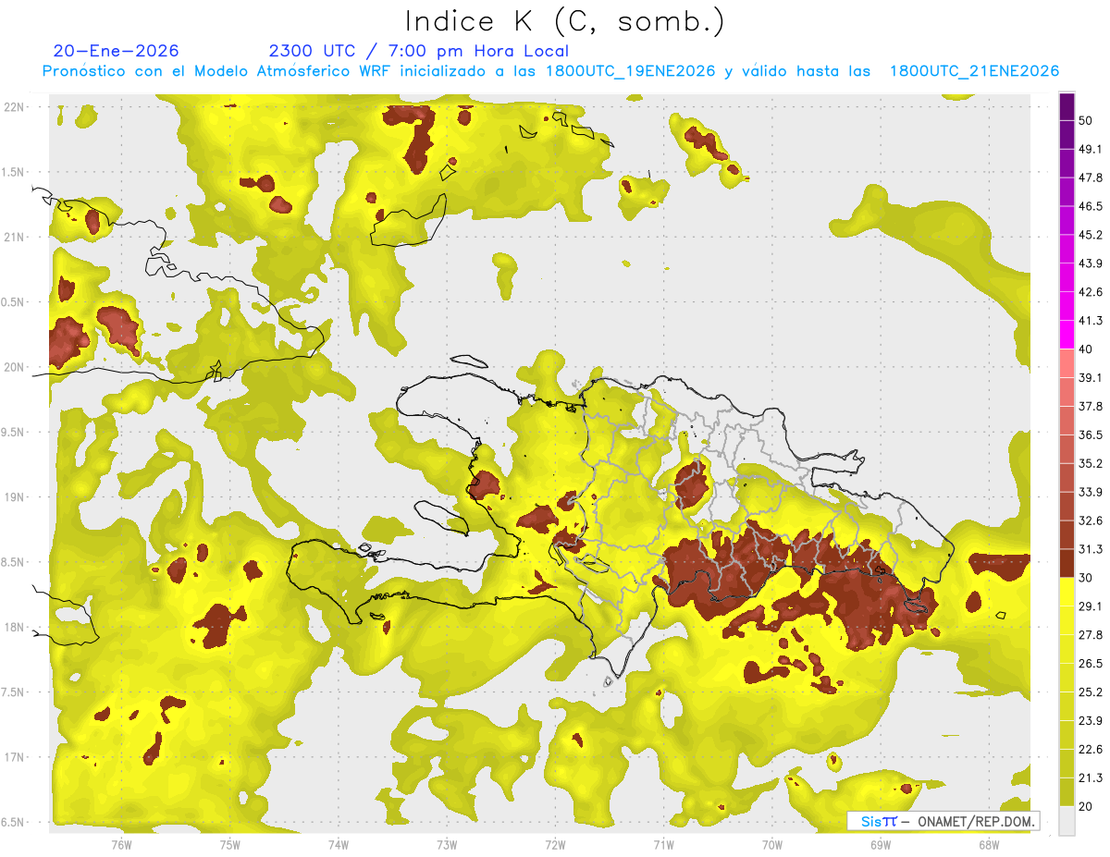The height and width of the screenshot is (857, 1110).
Task: Click the "22N" latitude label
Action: click(x=16, y=107)
